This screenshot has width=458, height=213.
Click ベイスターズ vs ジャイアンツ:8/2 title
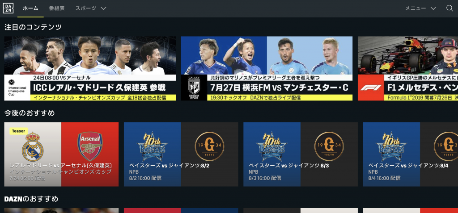170,166
